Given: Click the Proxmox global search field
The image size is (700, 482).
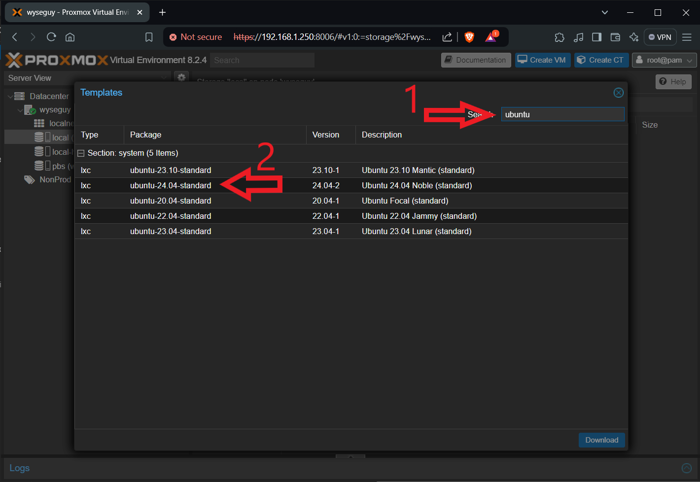Looking at the screenshot, I should click(262, 60).
